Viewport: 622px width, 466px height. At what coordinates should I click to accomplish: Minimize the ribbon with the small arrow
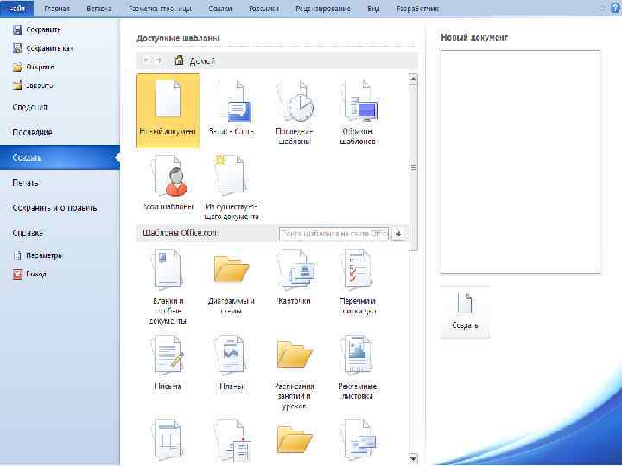603,8
